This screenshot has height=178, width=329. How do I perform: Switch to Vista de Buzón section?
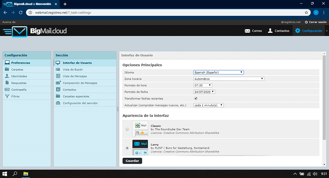(72, 70)
